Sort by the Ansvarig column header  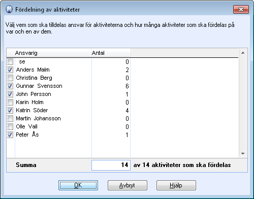[53, 53]
